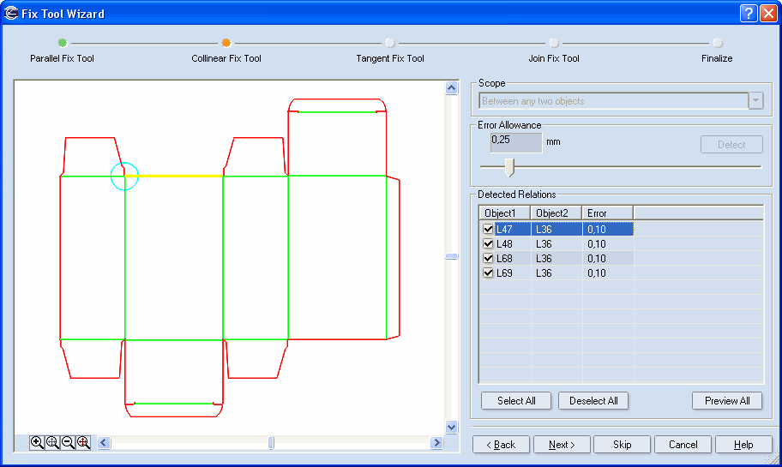The height and width of the screenshot is (467, 782).
Task: Click the Fix Tool Wizard title bar icon
Action: tap(12, 13)
